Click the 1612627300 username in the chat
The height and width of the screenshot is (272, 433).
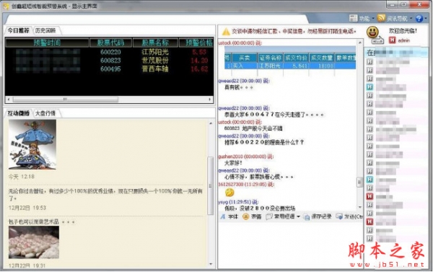point(232,185)
